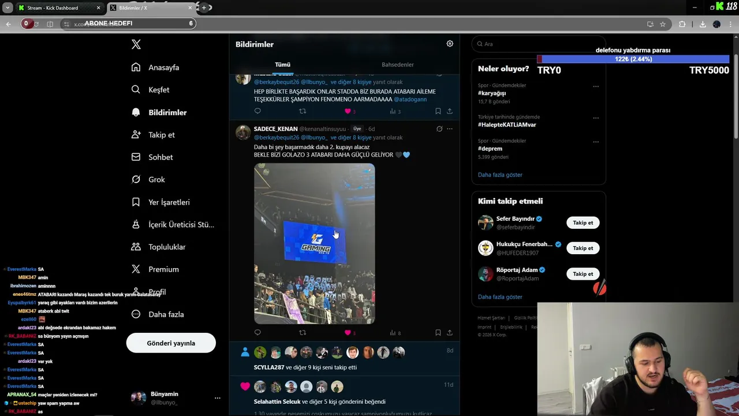Open account menu dots next to Bünyamin
Screen dimensions: 739x416
(218, 398)
